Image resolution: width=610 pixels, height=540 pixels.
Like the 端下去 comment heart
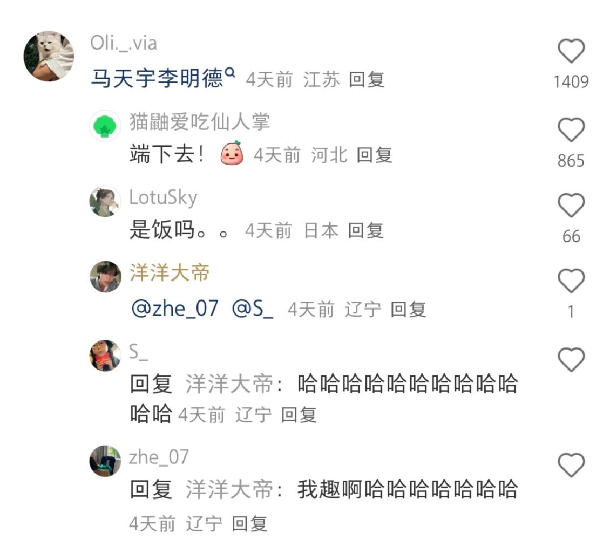[571, 129]
